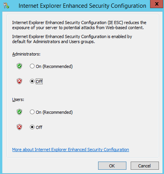Click Off label text under Users
This screenshot has height=174, width=164.
[x=39, y=127]
